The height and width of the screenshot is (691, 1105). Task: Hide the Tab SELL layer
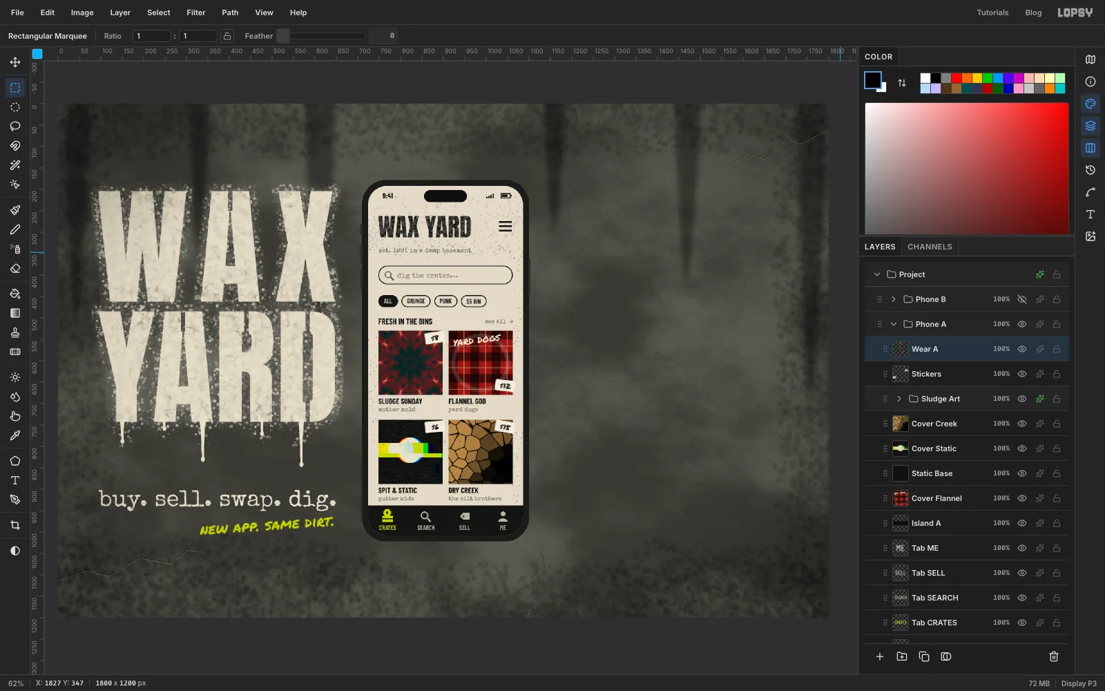point(1022,573)
